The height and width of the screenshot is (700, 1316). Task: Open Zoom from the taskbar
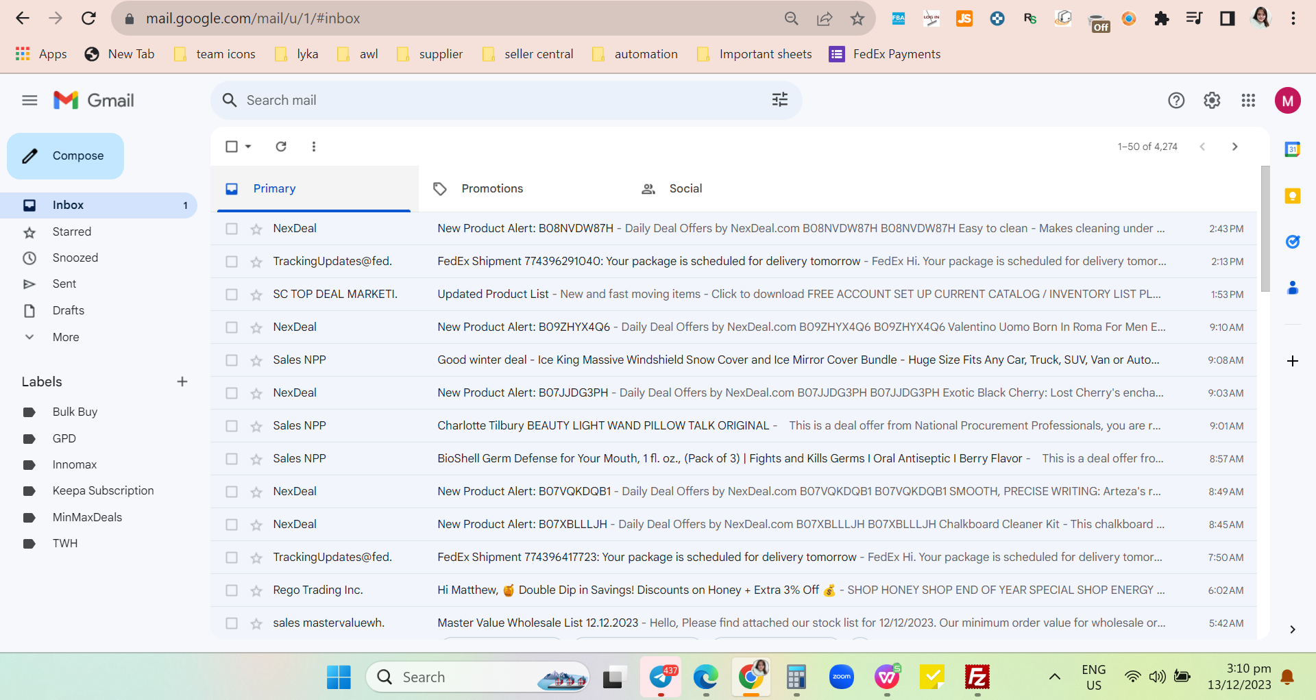pyautogui.click(x=842, y=677)
